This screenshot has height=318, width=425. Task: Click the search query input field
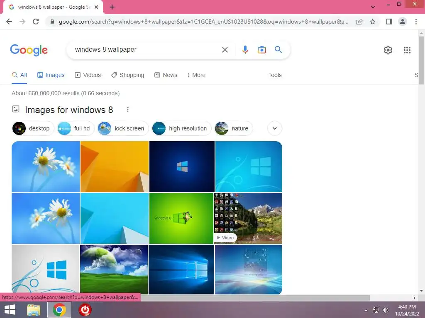[147, 50]
